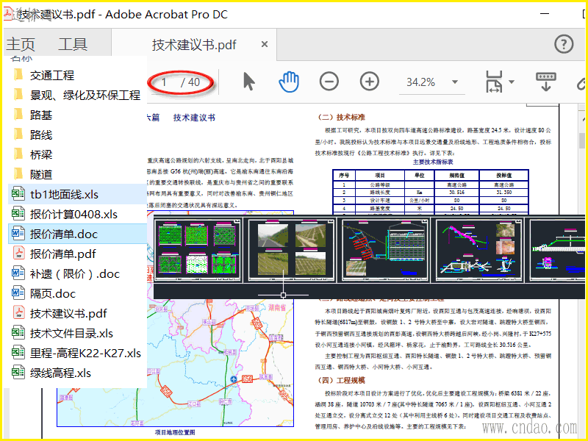Select 技术建议书.pdf in the file list
The image size is (588, 441).
click(68, 314)
